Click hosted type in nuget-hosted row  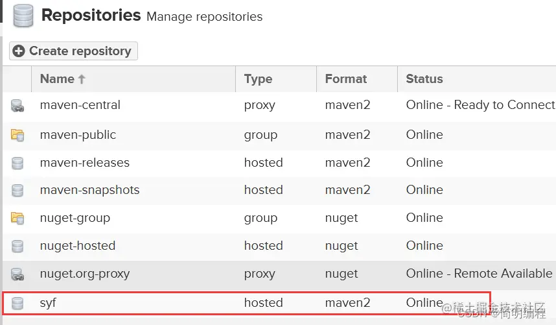click(264, 245)
